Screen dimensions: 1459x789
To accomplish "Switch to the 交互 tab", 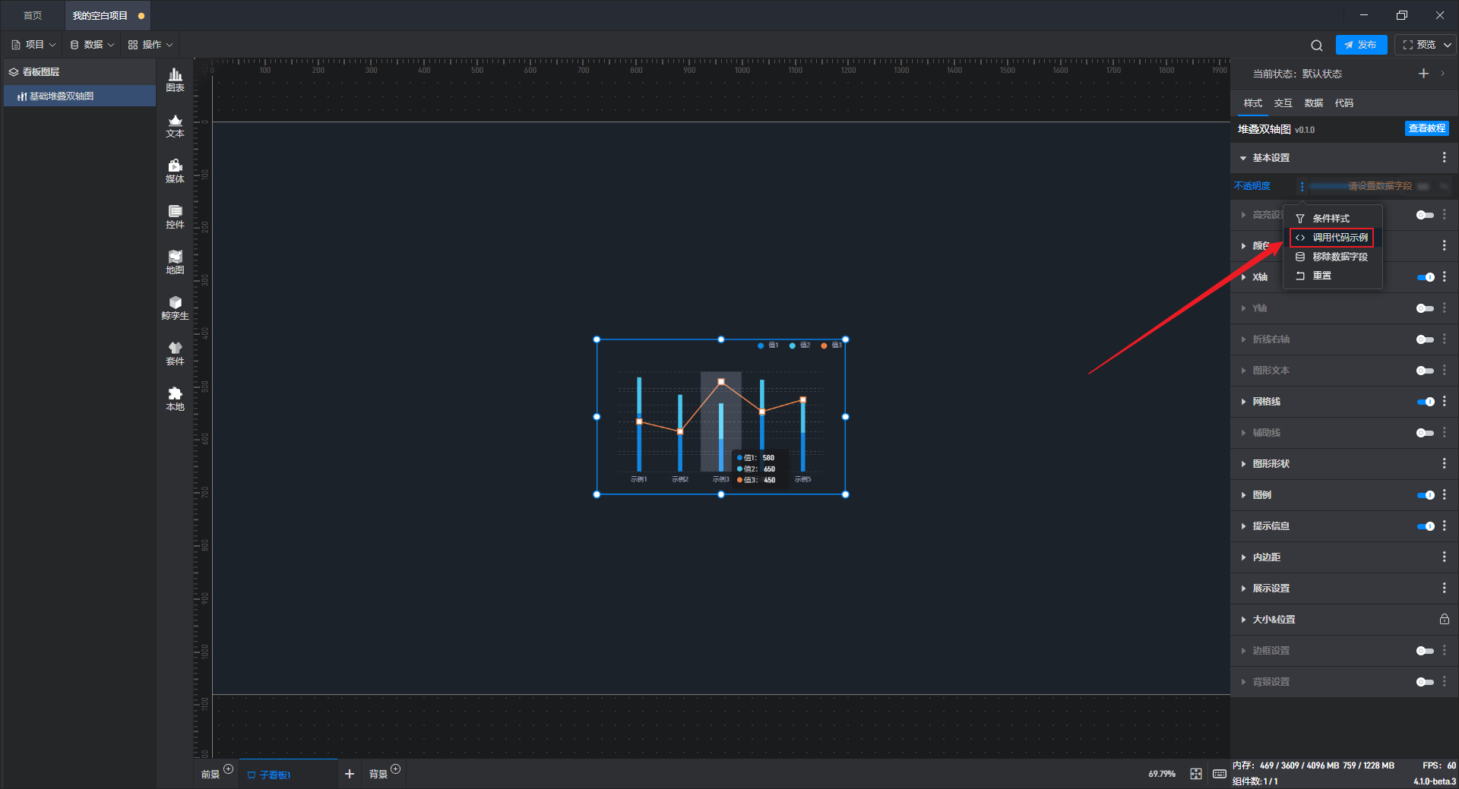I will 1283,103.
